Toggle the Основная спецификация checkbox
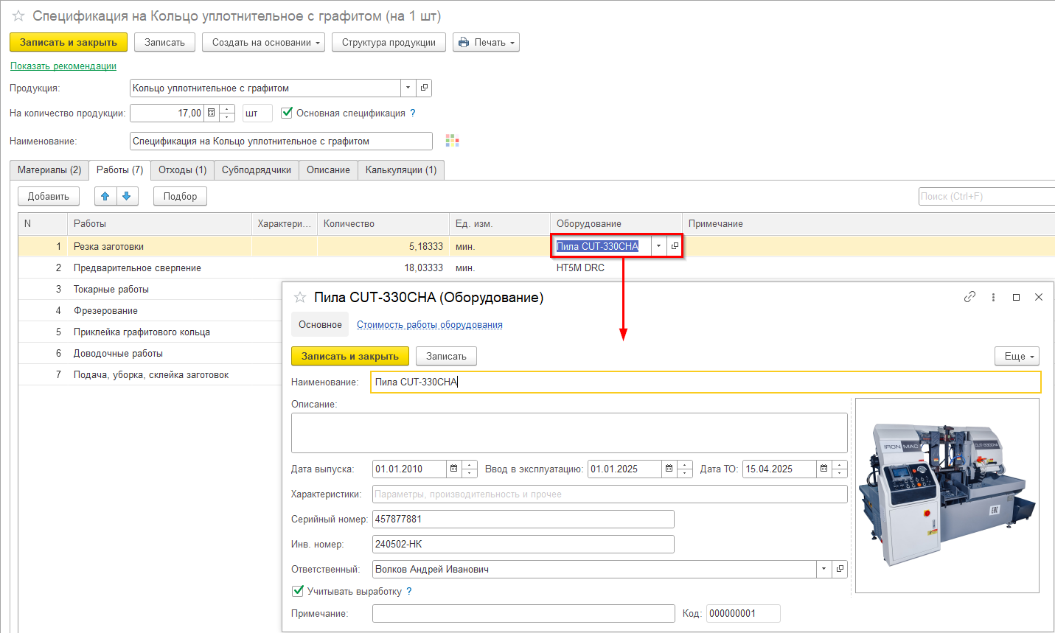Viewport: 1055px width, 633px height. coord(288,113)
